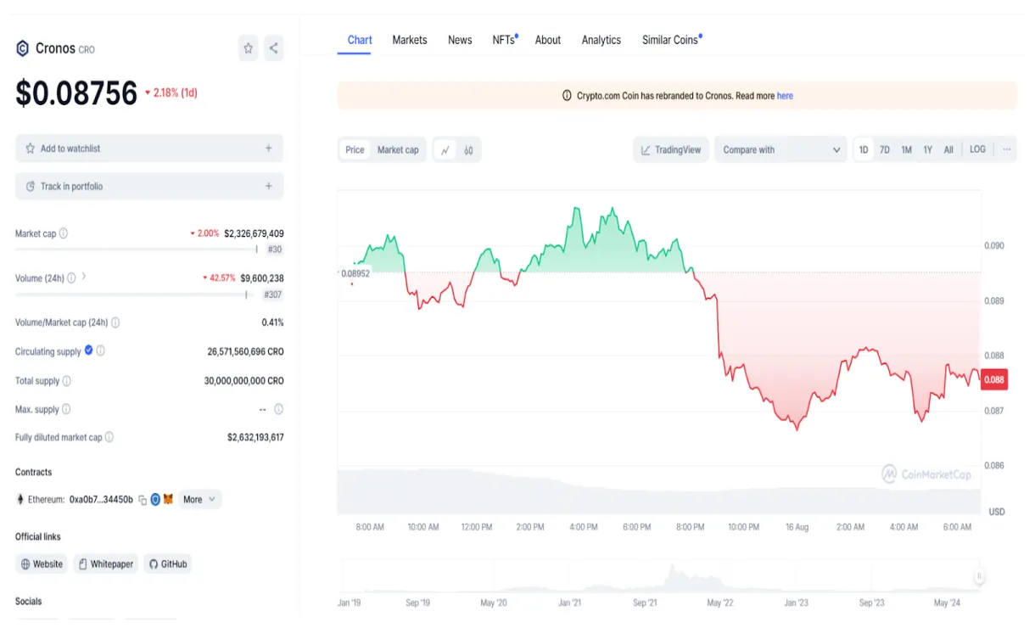Open the NFTs tab
The height and width of the screenshot is (628, 1035).
(502, 38)
